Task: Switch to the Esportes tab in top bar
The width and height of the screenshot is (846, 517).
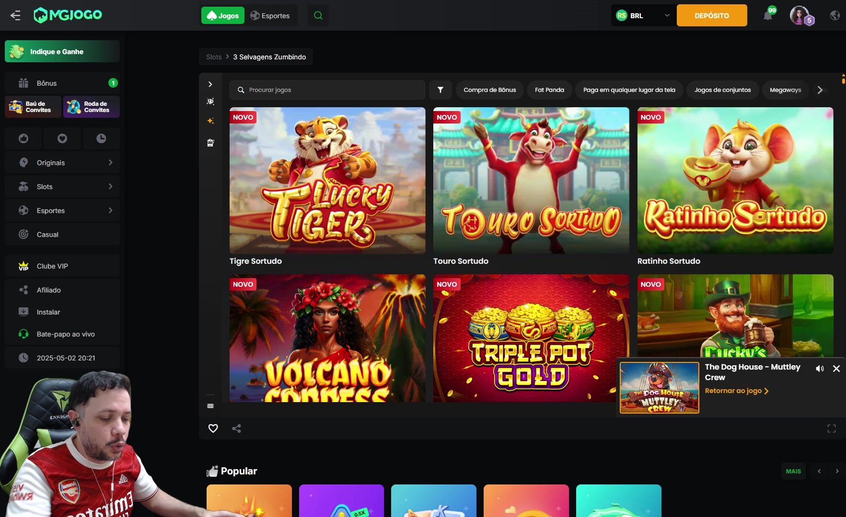Action: [270, 15]
